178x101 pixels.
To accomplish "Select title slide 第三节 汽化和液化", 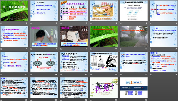I will pos(14,11).
